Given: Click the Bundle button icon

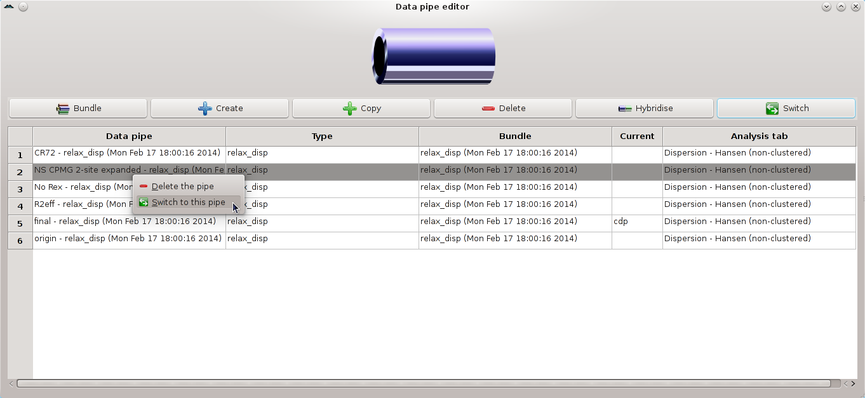Looking at the screenshot, I should point(63,109).
